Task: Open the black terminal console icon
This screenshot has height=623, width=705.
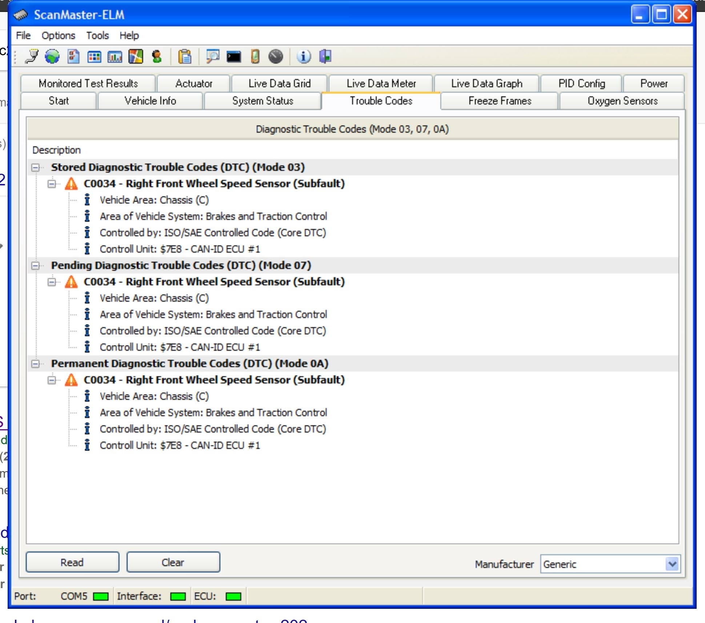Action: tap(234, 56)
